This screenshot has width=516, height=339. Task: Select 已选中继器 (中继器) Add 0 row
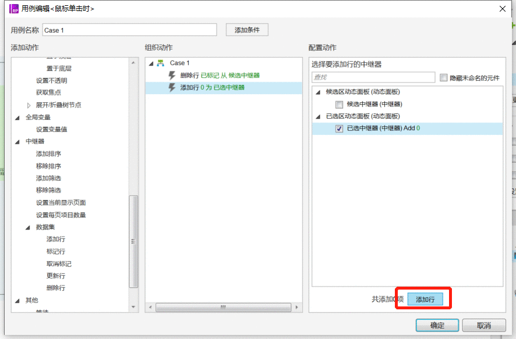coord(408,129)
